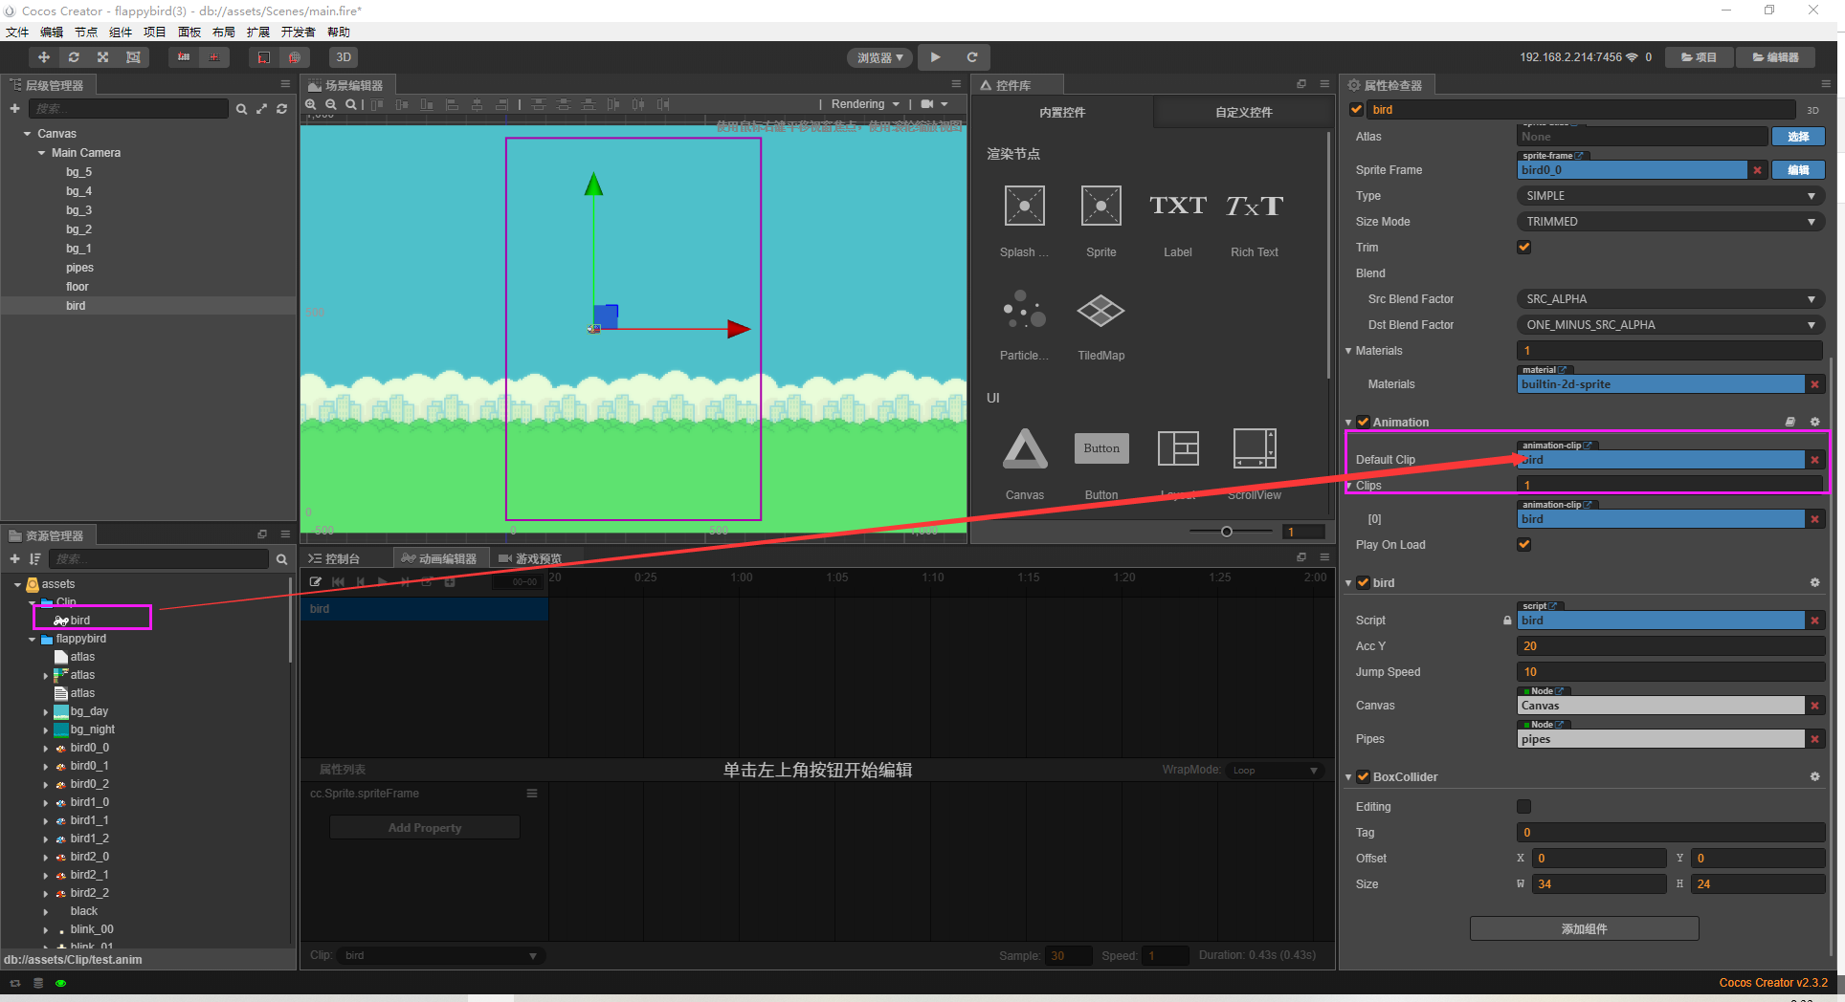The height and width of the screenshot is (1002, 1845).
Task: Click the 选择 atlas select button
Action: click(x=1798, y=137)
